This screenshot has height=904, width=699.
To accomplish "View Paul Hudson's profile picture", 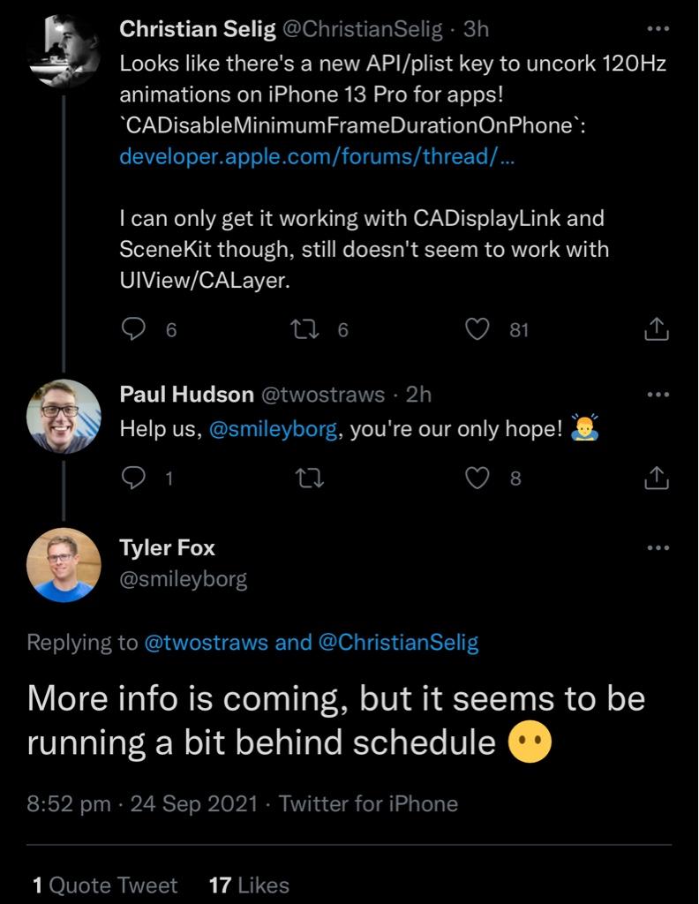I will point(64,416).
